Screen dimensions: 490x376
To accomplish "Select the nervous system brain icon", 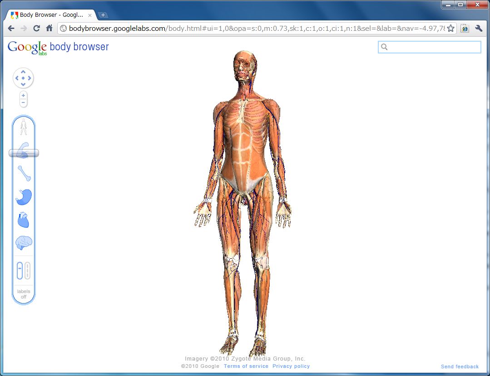I will [24, 243].
